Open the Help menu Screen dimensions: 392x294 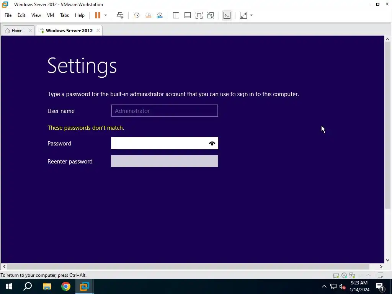[80, 15]
